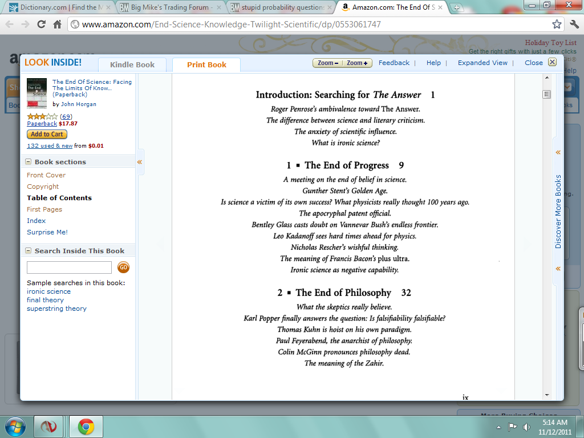
Task: Open Action Center flag icon
Action: 513,427
